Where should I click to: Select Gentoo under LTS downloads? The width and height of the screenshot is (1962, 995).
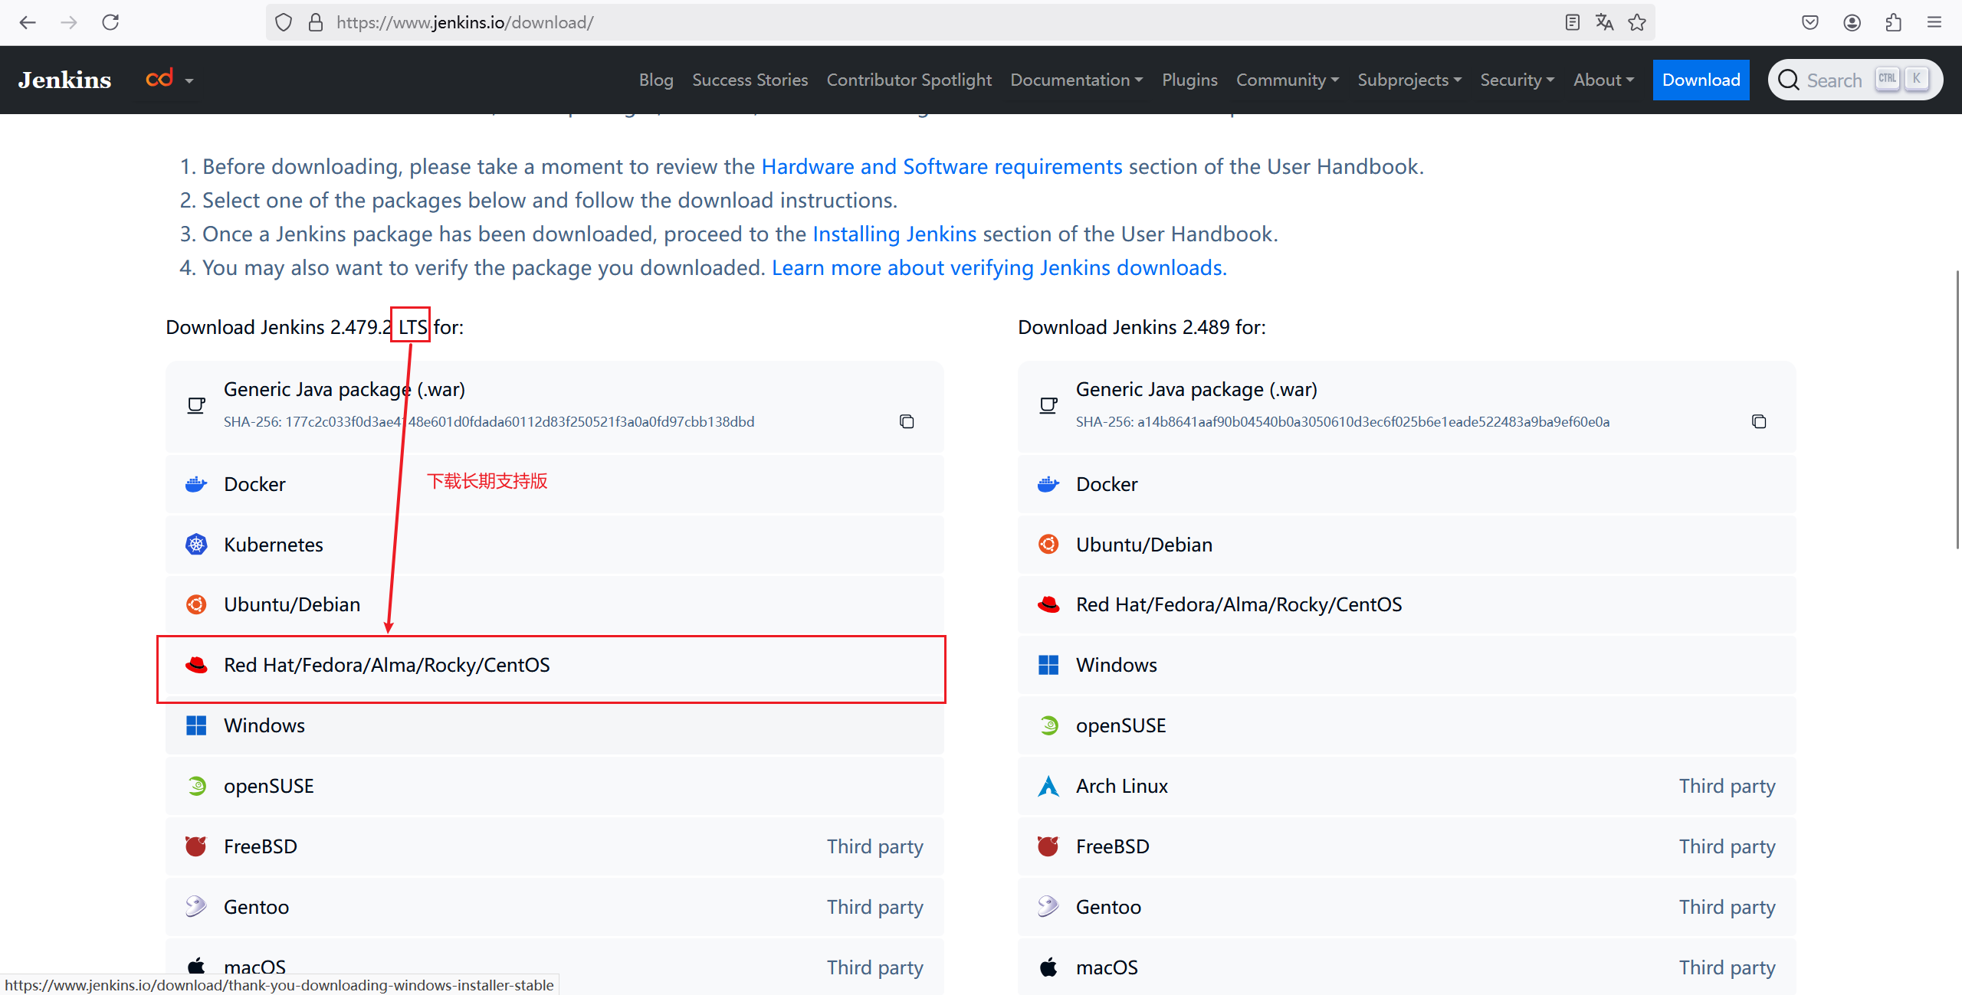[555, 907]
